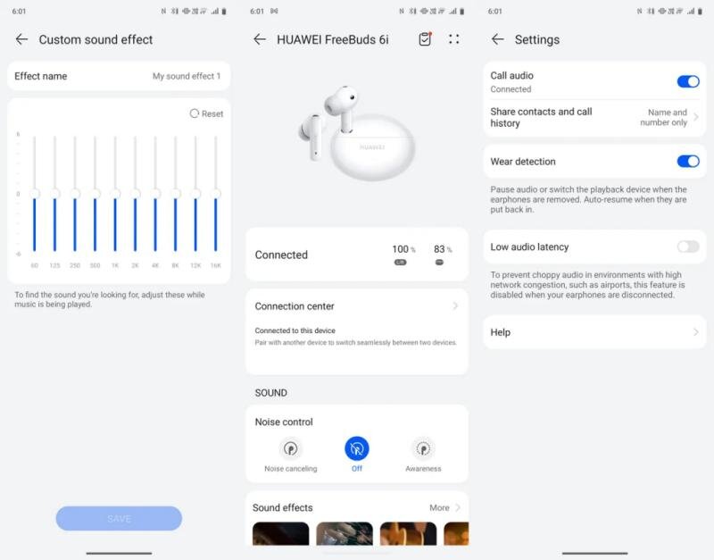The height and width of the screenshot is (560, 714).
Task: Tap the white earbuds and case image
Action: tap(355, 132)
